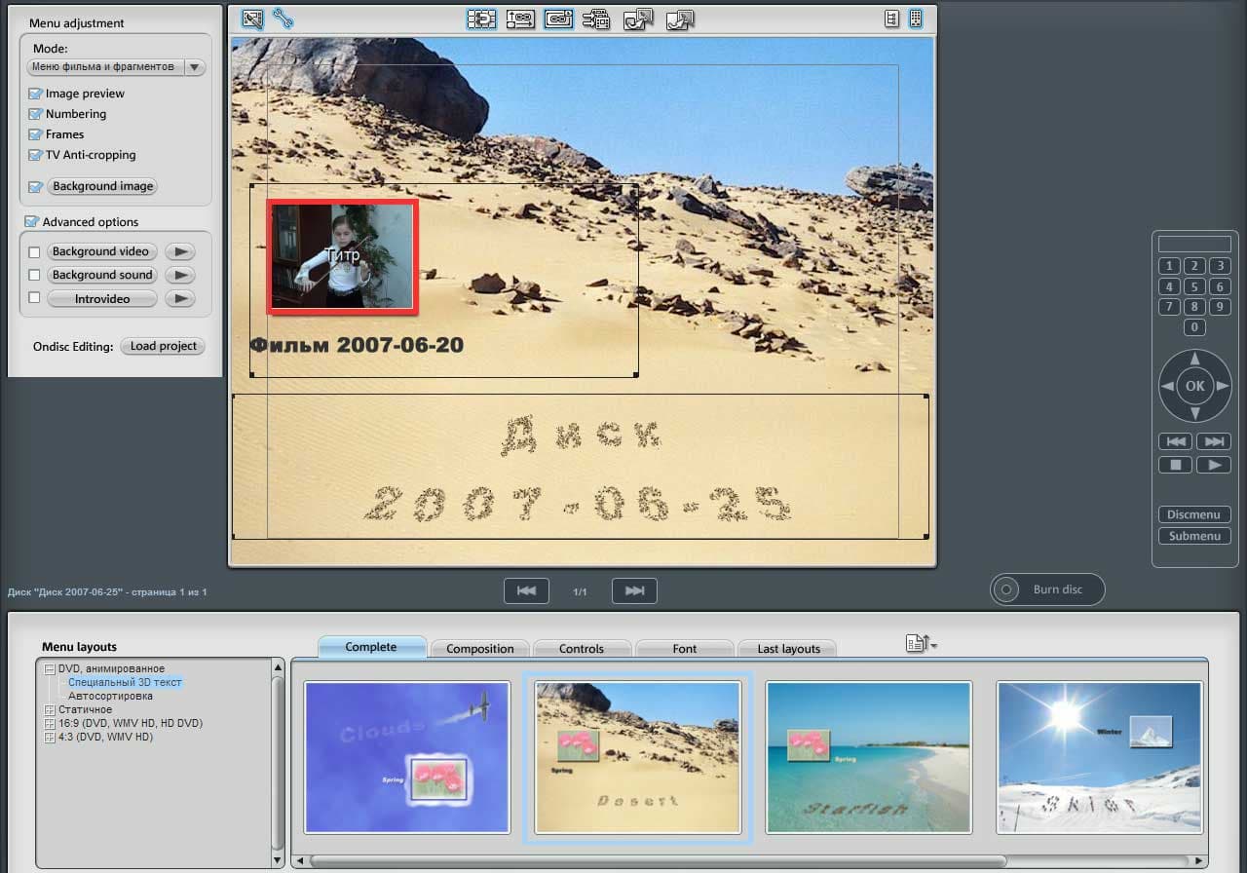Screen dimensions: 1247x873
Task: Select the Desert layout thumbnail
Action: [638, 757]
